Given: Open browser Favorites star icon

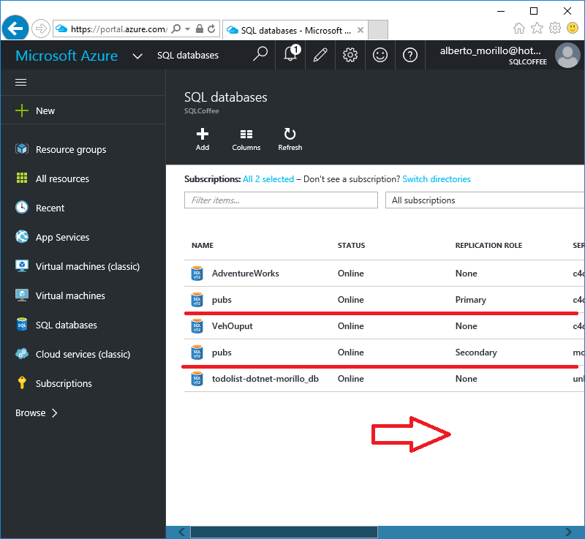Looking at the screenshot, I should [x=537, y=28].
